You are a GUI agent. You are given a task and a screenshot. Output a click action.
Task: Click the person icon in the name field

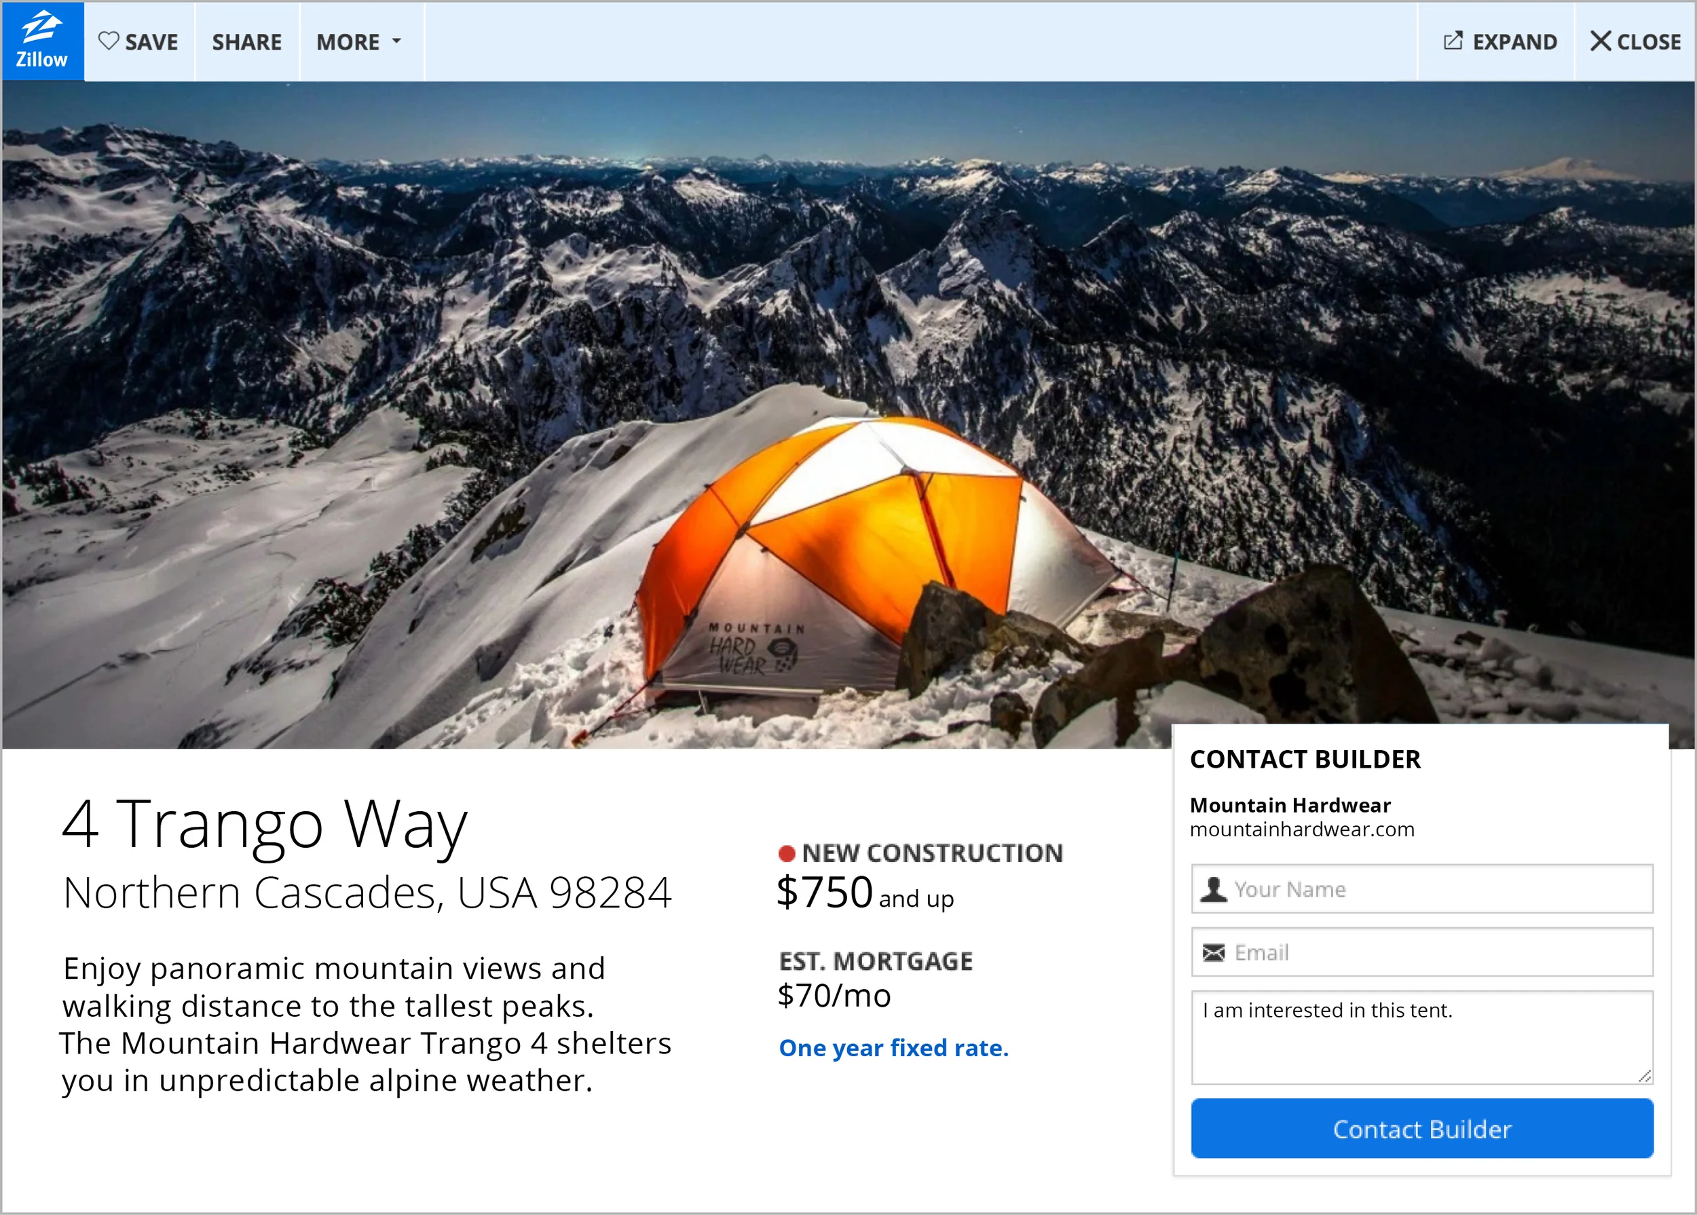[x=1213, y=889]
